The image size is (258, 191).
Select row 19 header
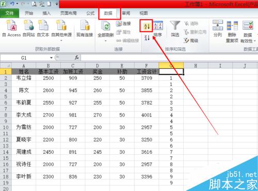(x=6, y=183)
